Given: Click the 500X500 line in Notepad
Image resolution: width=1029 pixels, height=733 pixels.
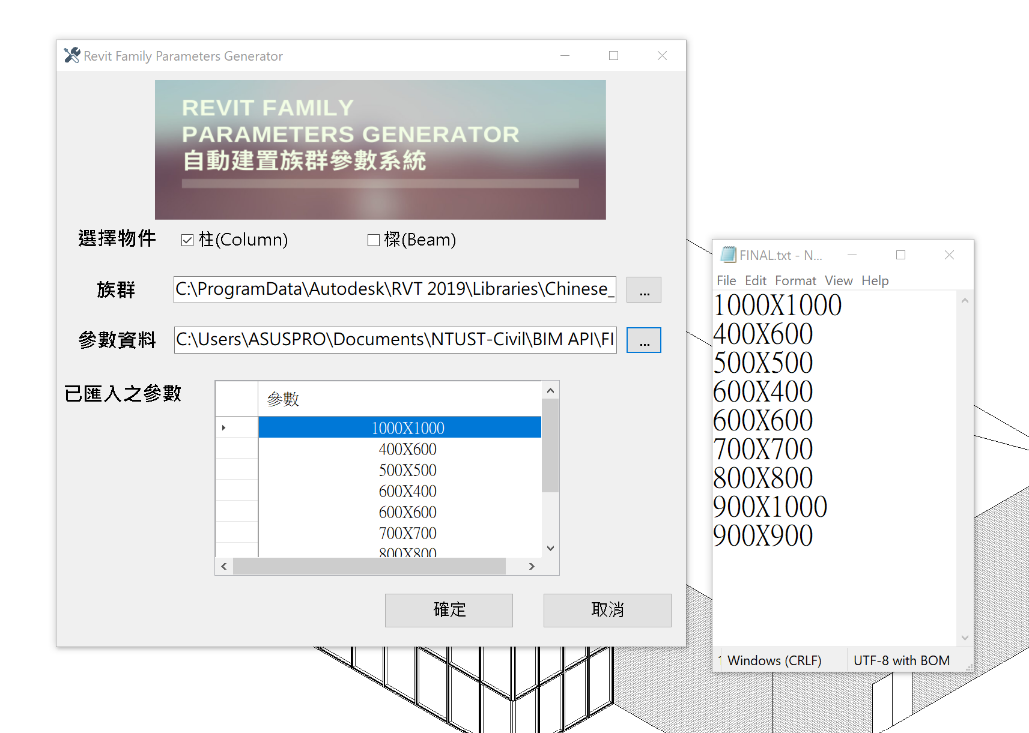Looking at the screenshot, I should pyautogui.click(x=763, y=363).
